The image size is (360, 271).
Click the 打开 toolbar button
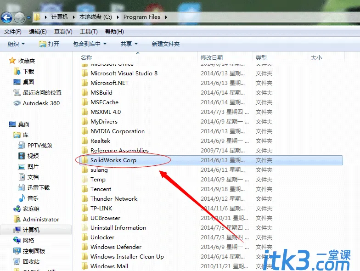(49, 44)
